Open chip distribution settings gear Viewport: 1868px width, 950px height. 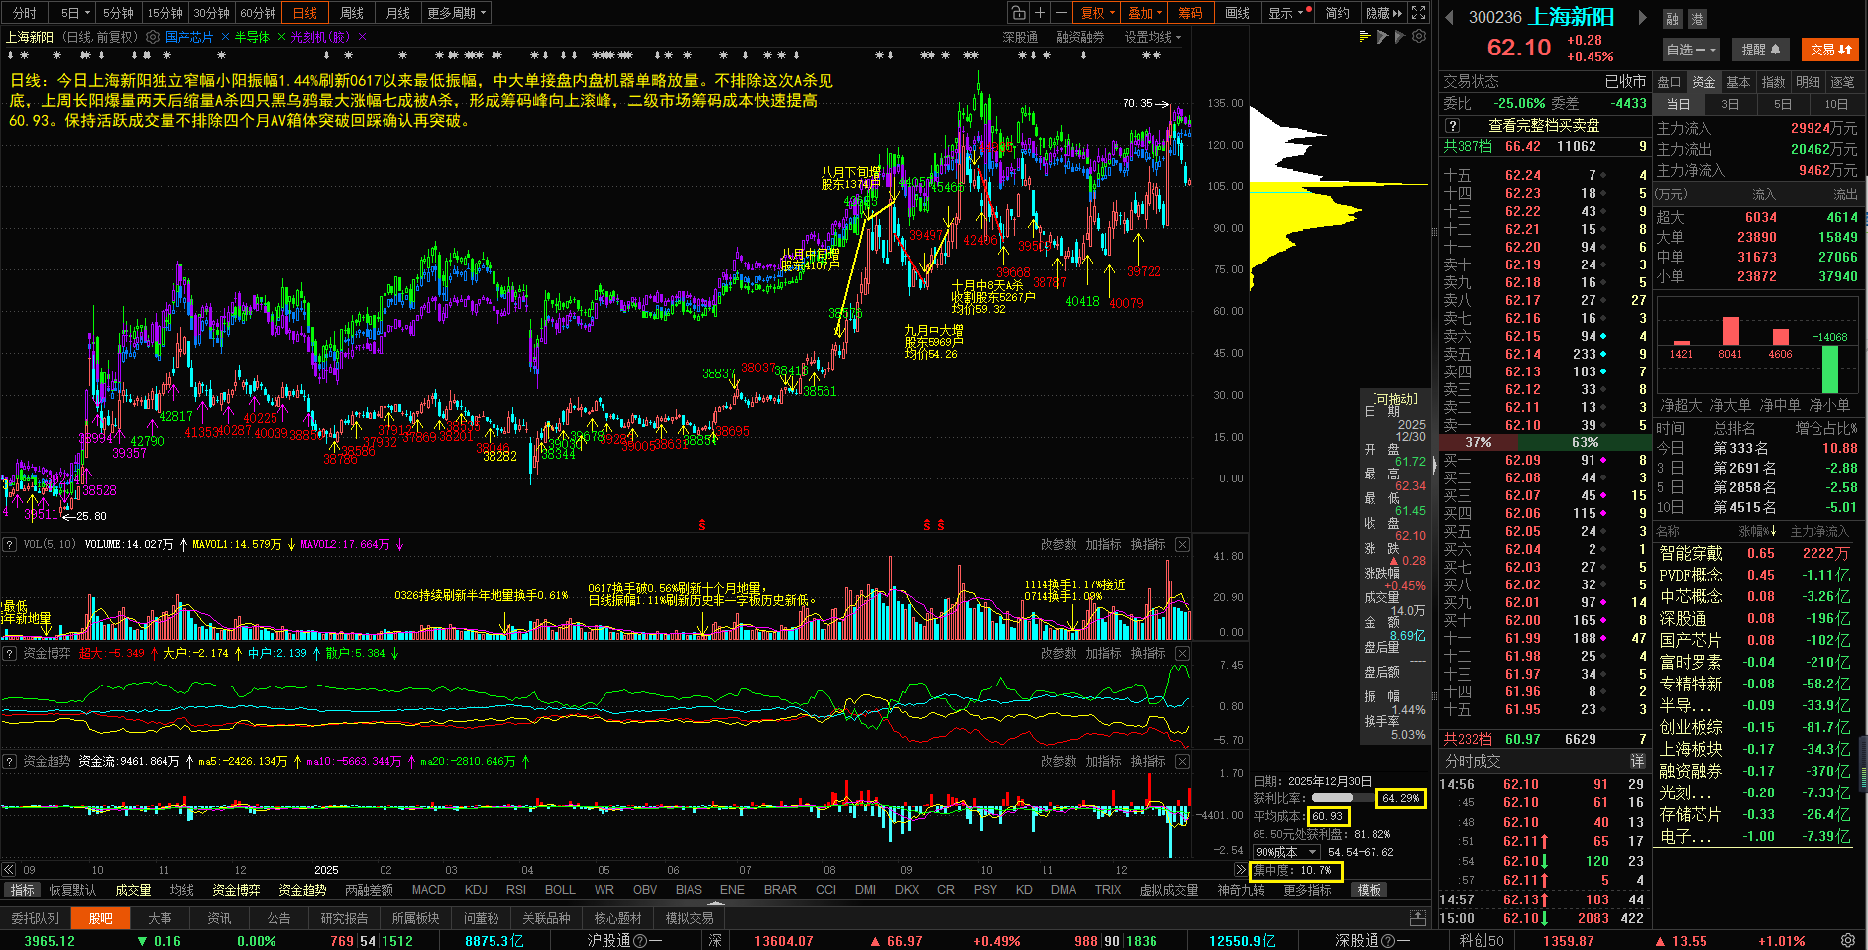1419,36
